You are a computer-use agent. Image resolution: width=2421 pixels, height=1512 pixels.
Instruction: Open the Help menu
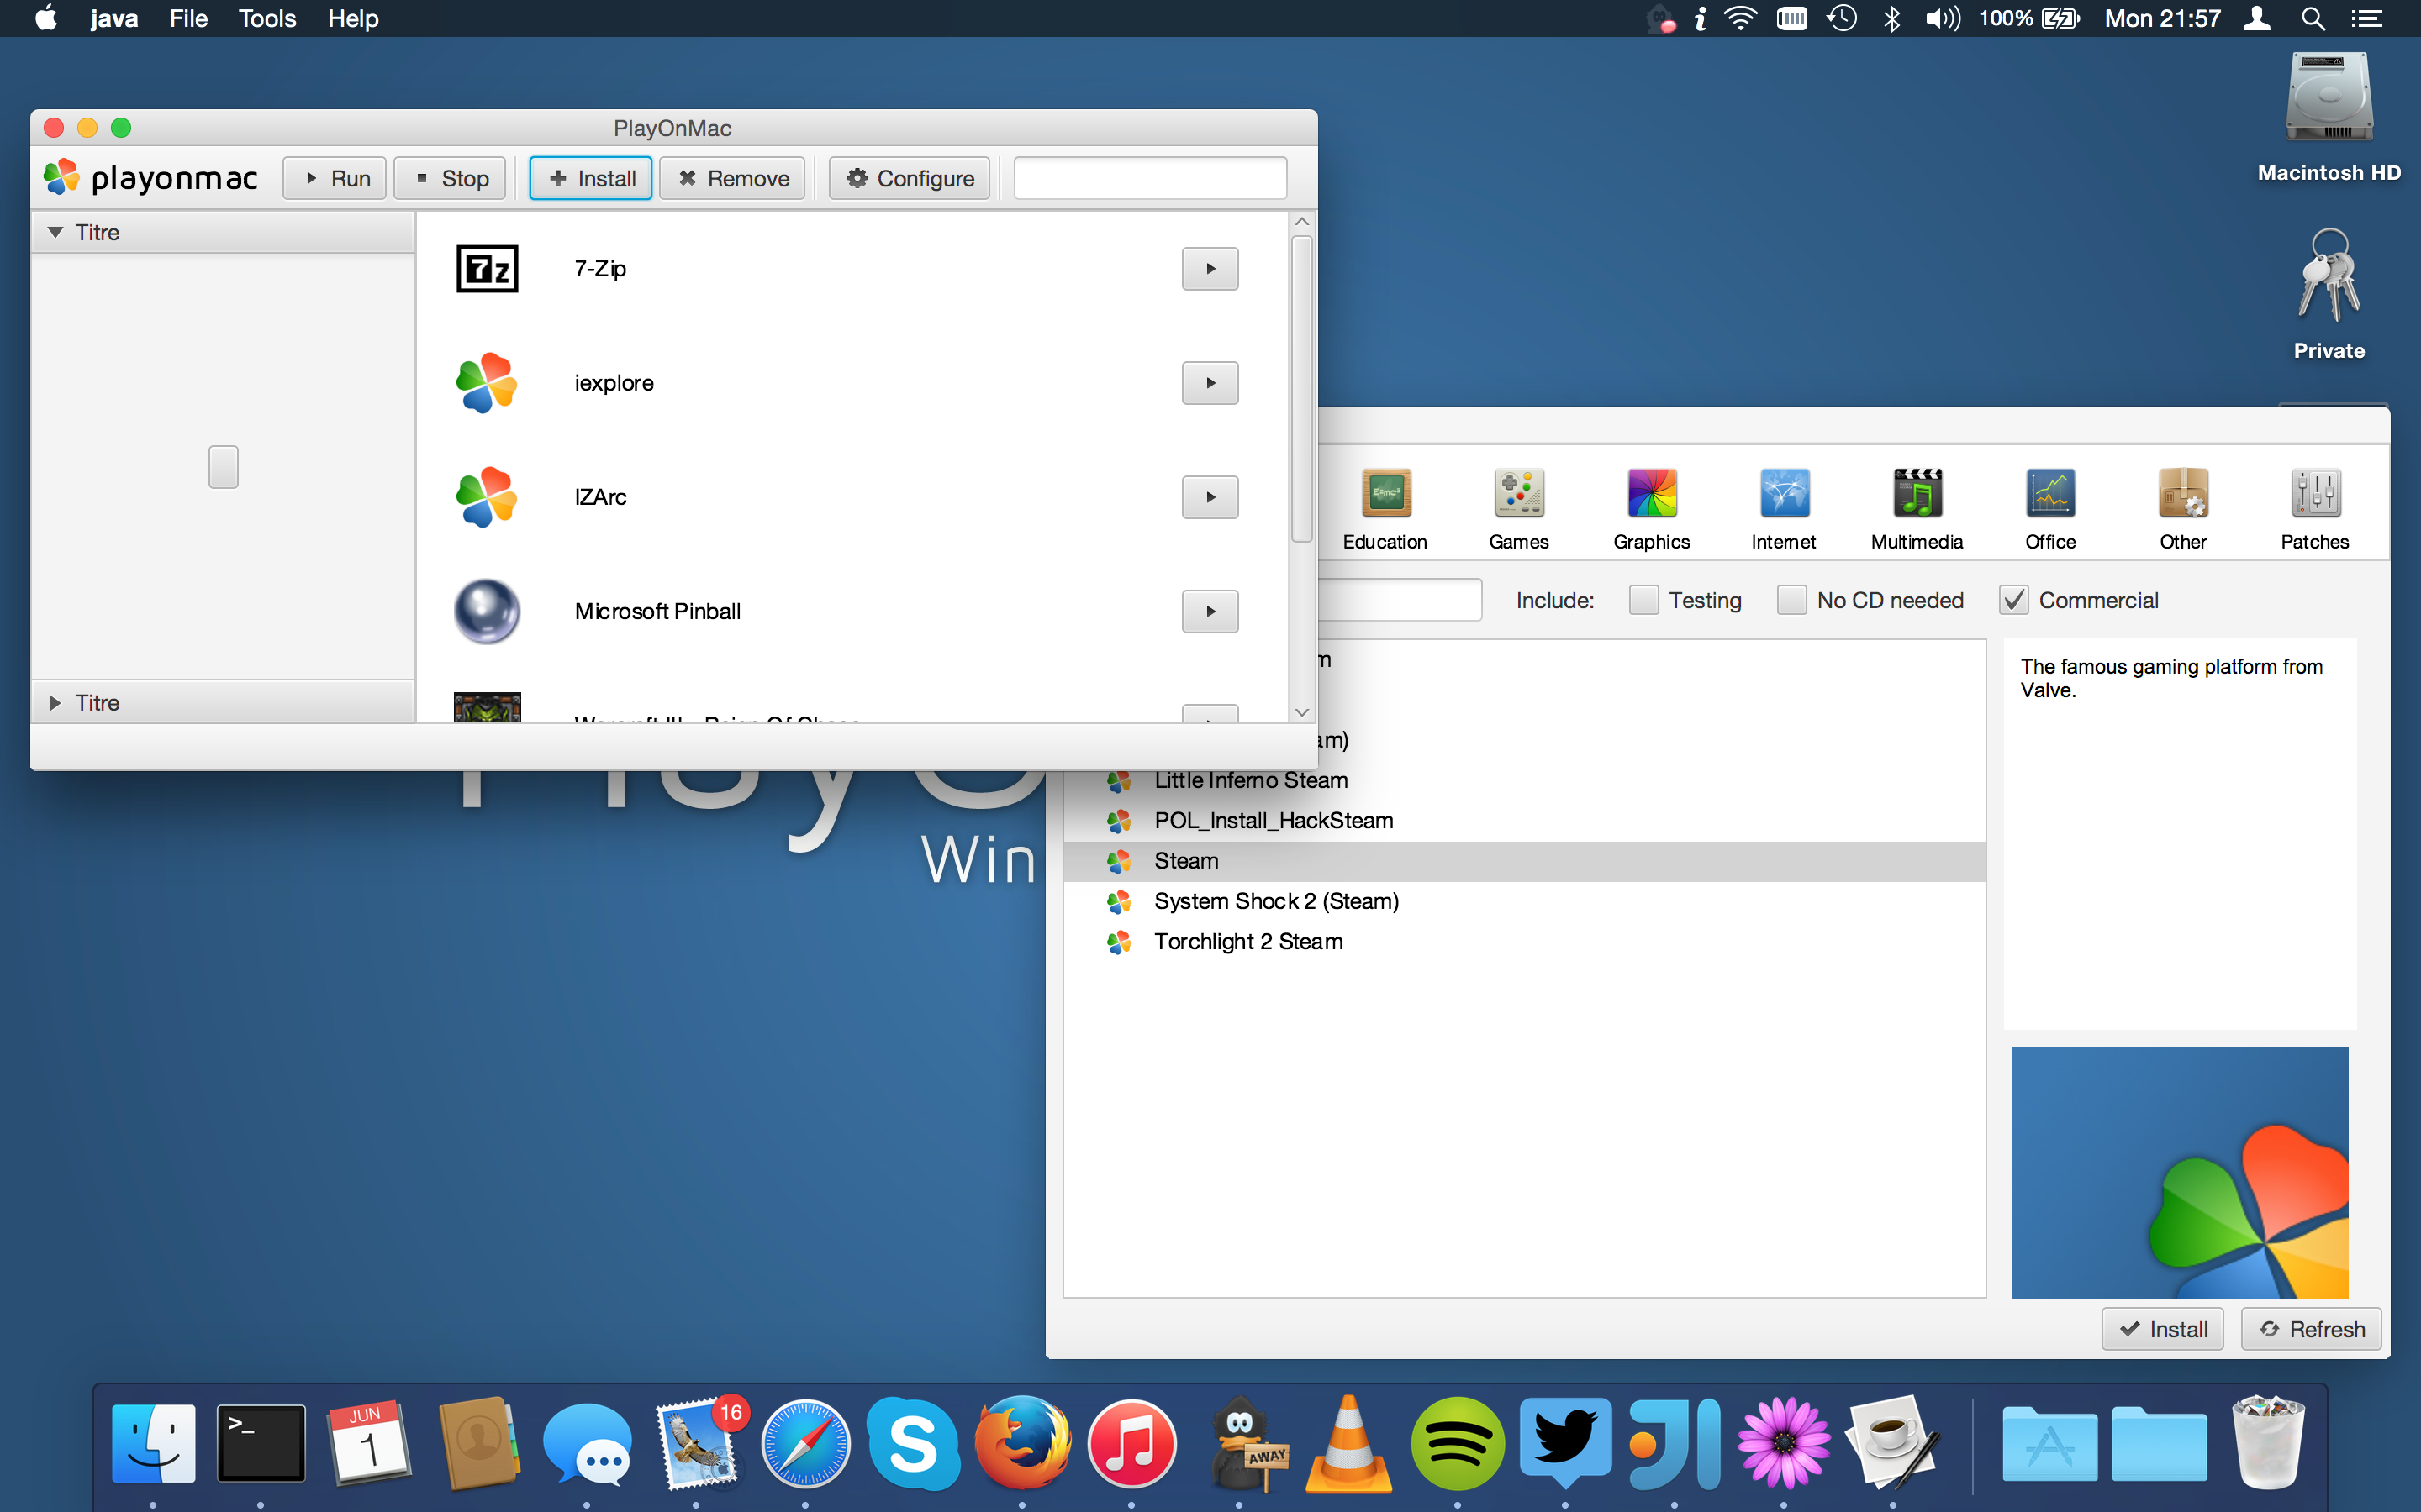point(351,18)
